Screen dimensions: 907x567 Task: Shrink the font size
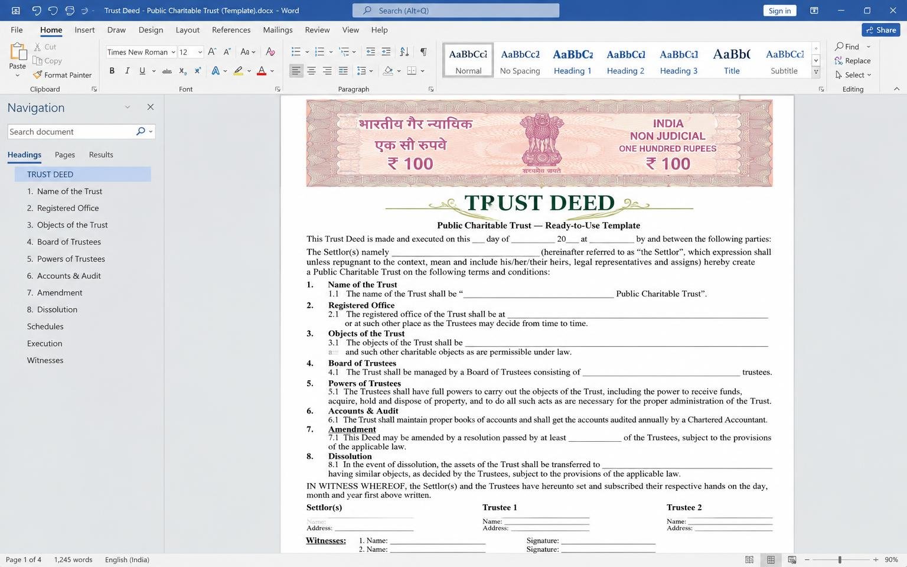pos(227,52)
